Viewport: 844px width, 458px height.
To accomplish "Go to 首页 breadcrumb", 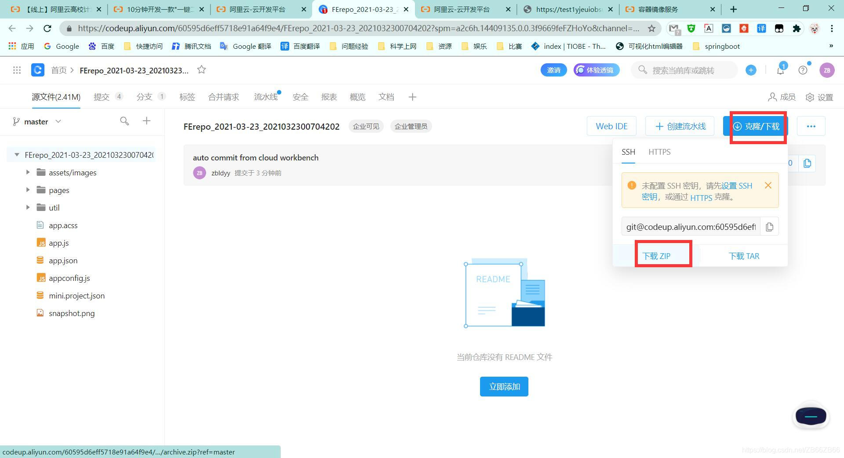I will click(x=58, y=70).
